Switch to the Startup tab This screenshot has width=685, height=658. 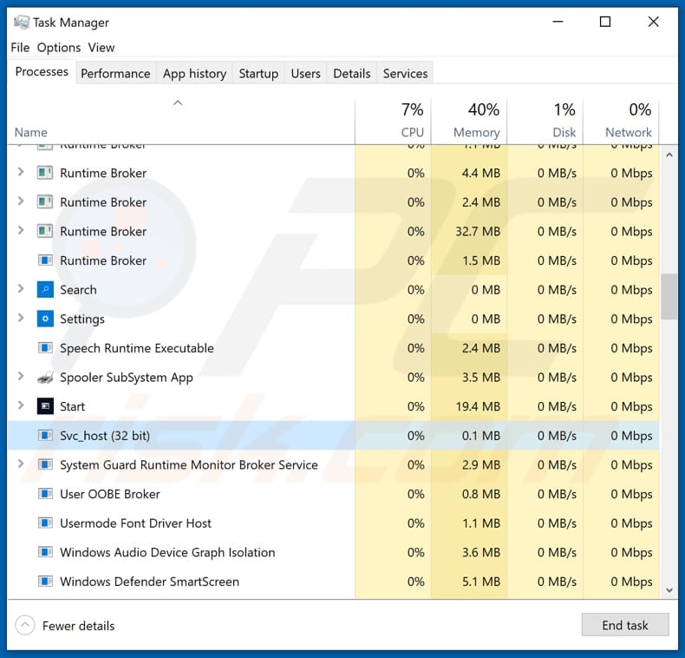point(258,73)
